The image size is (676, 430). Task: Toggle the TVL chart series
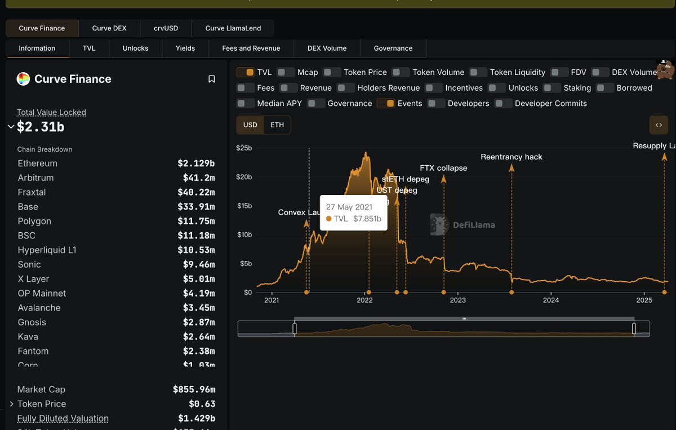(246, 72)
